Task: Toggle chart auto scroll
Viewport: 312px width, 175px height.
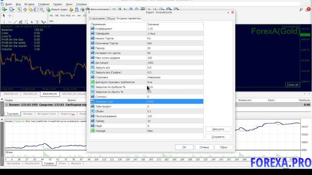Action: pos(149,9)
